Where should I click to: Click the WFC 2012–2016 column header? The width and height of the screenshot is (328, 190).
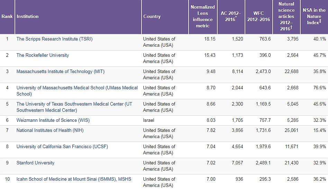coord(258,16)
